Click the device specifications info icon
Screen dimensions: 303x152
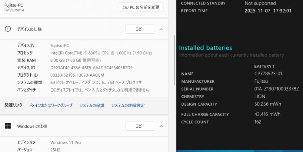coord(8,29)
